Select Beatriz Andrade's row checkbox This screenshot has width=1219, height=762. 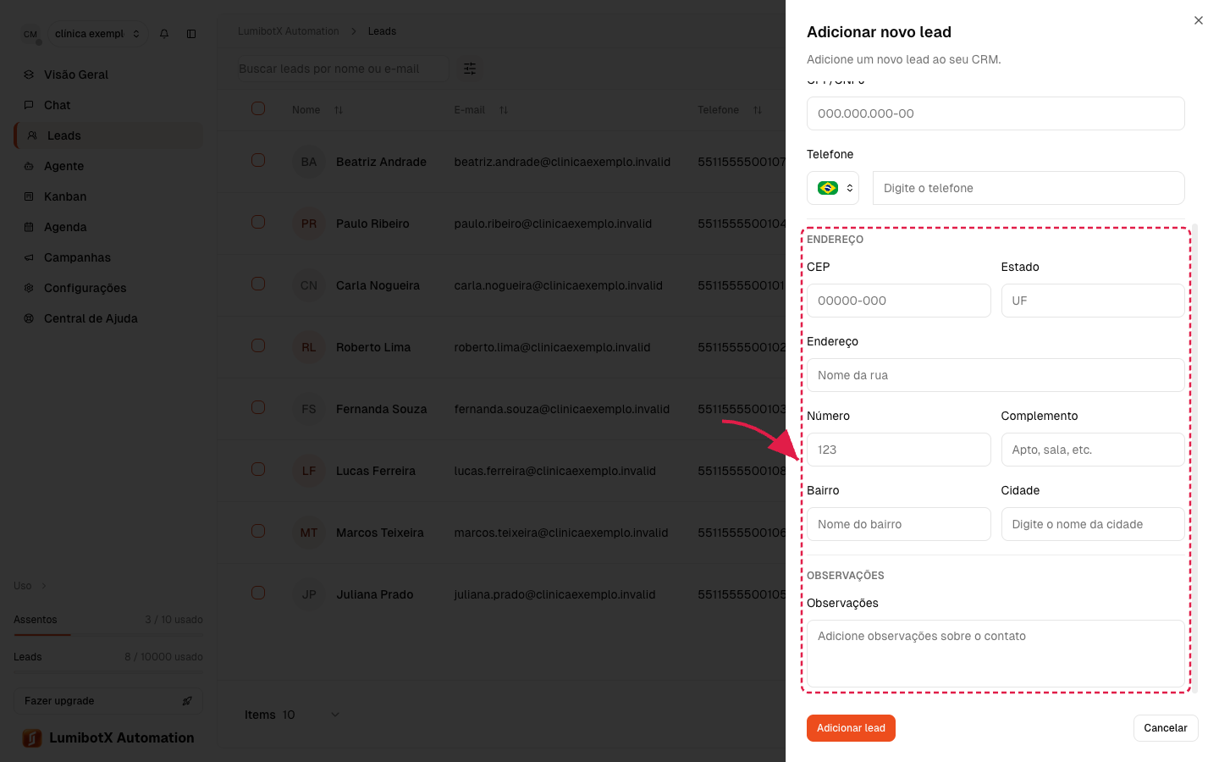pos(258,160)
